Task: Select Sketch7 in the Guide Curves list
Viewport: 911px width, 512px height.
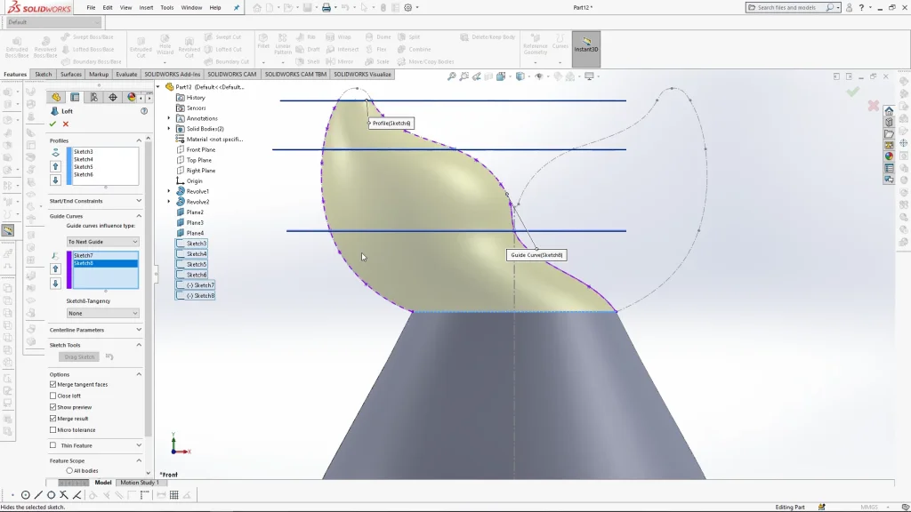Action: tap(84, 256)
